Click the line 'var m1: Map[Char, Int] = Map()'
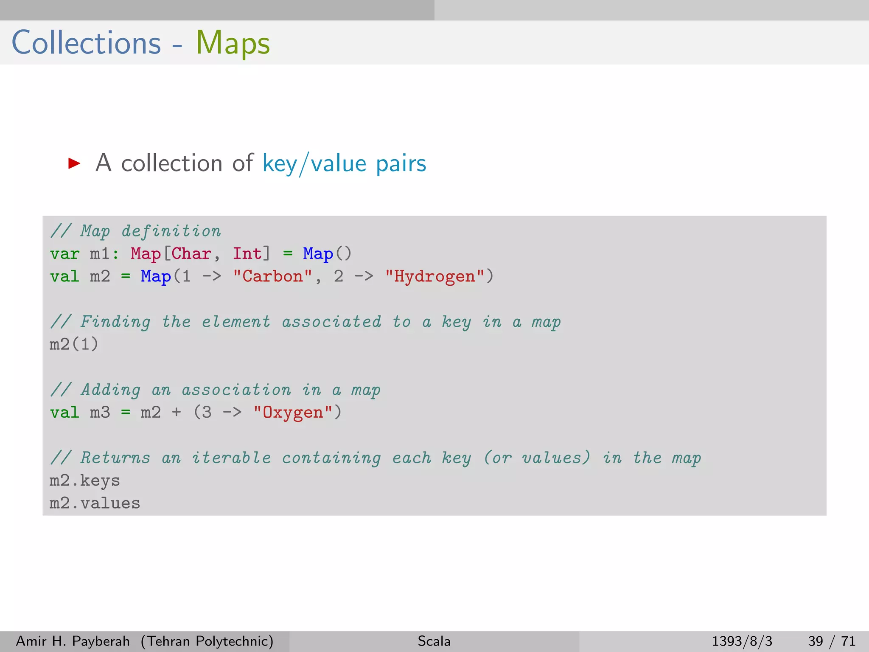The height and width of the screenshot is (652, 869). [201, 254]
